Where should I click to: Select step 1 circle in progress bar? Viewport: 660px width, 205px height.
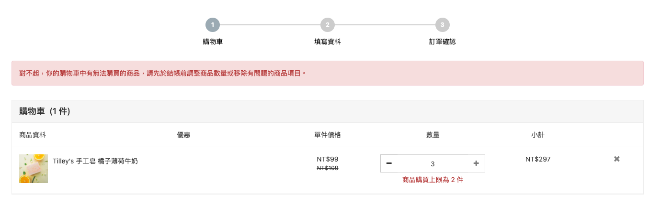coord(213,25)
